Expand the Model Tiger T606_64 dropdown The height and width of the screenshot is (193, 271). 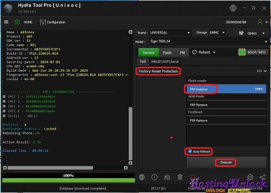[x=209, y=41]
